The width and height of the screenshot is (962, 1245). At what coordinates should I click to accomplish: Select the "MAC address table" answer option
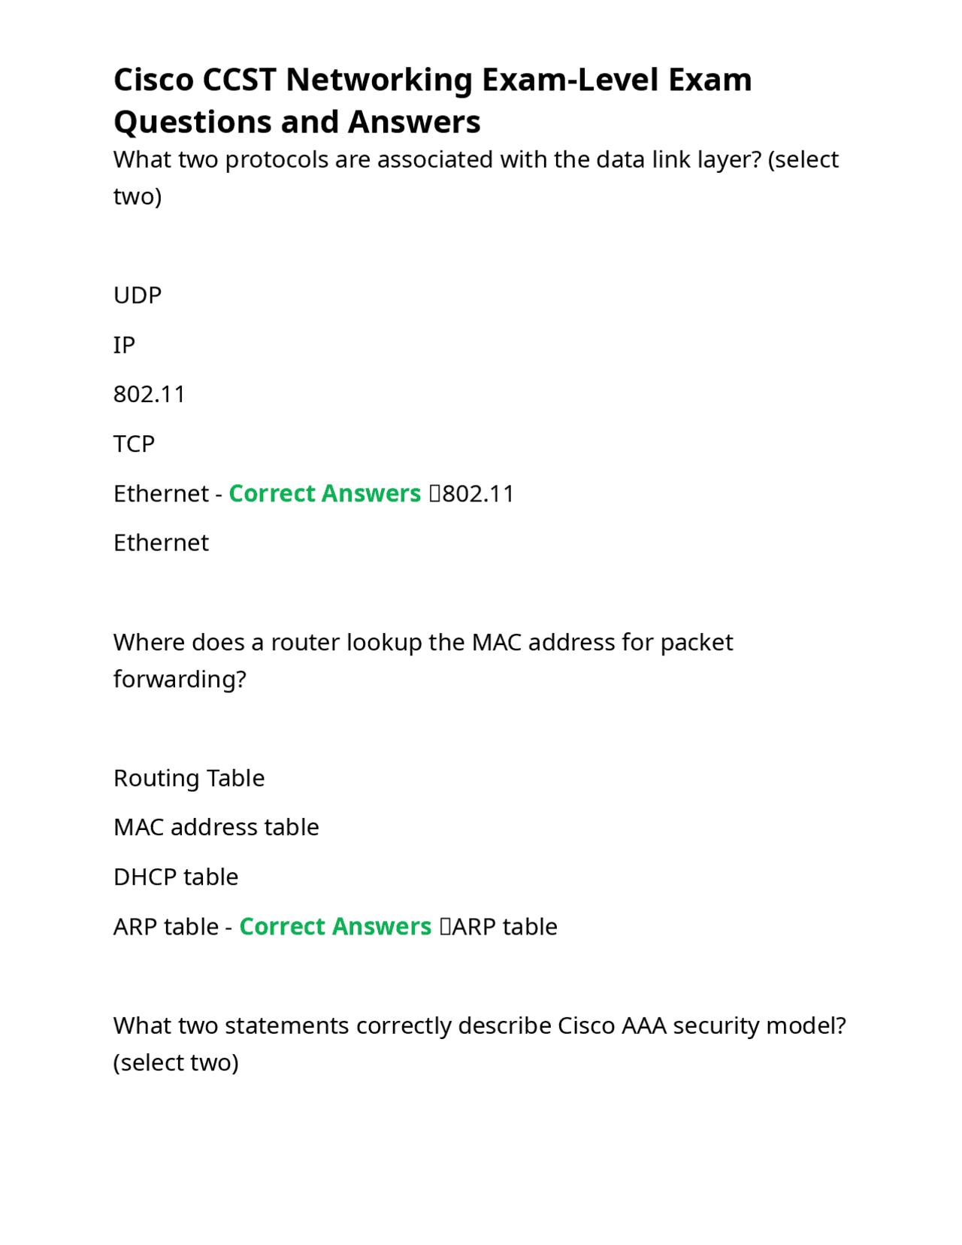pos(216,827)
